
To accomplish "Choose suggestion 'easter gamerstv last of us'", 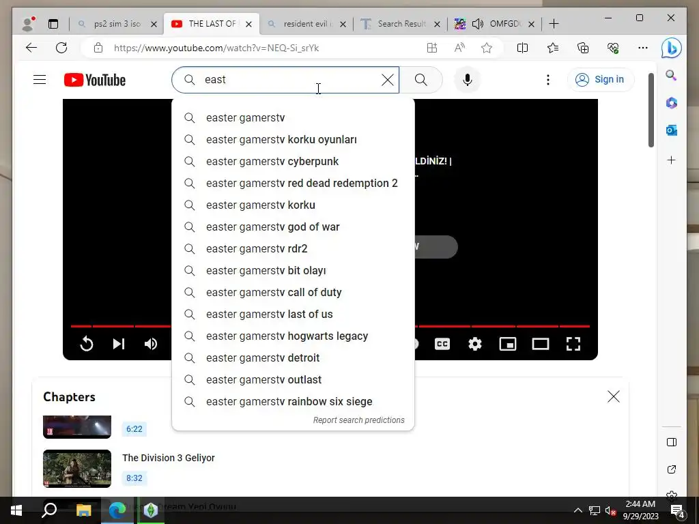I will point(293,314).
